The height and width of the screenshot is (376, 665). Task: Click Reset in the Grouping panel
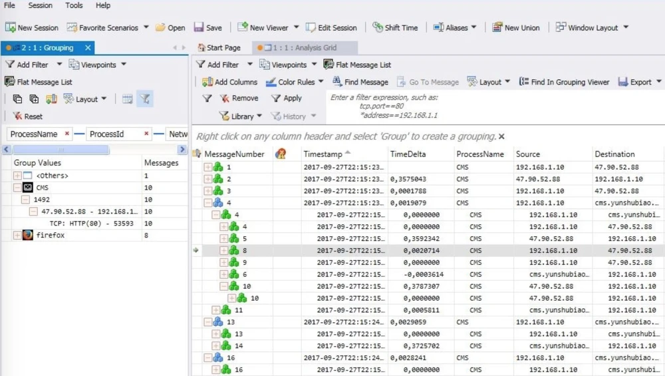[x=27, y=116]
